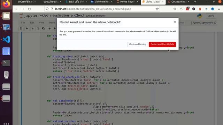Open the Edit menu
The width and height of the screenshot is (223, 125).
[32, 23]
